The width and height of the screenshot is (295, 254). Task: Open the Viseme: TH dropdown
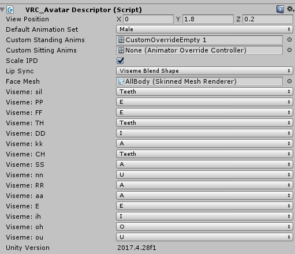(204, 123)
